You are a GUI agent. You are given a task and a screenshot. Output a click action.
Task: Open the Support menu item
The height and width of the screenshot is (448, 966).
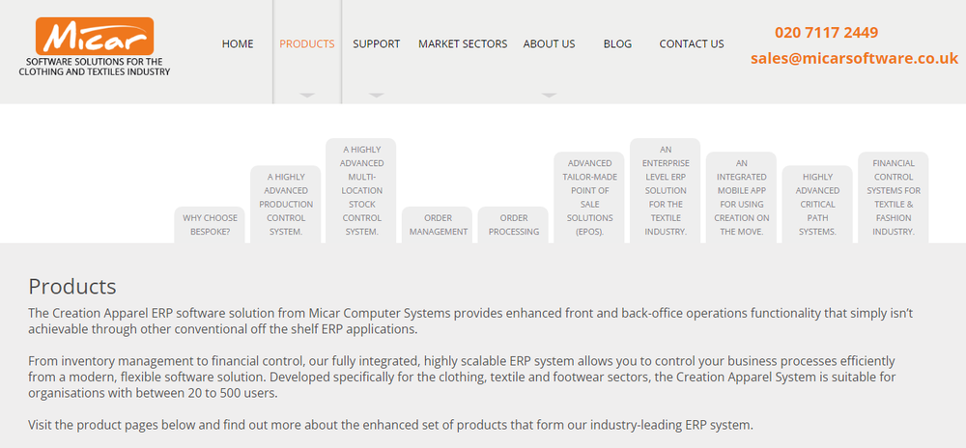point(377,43)
